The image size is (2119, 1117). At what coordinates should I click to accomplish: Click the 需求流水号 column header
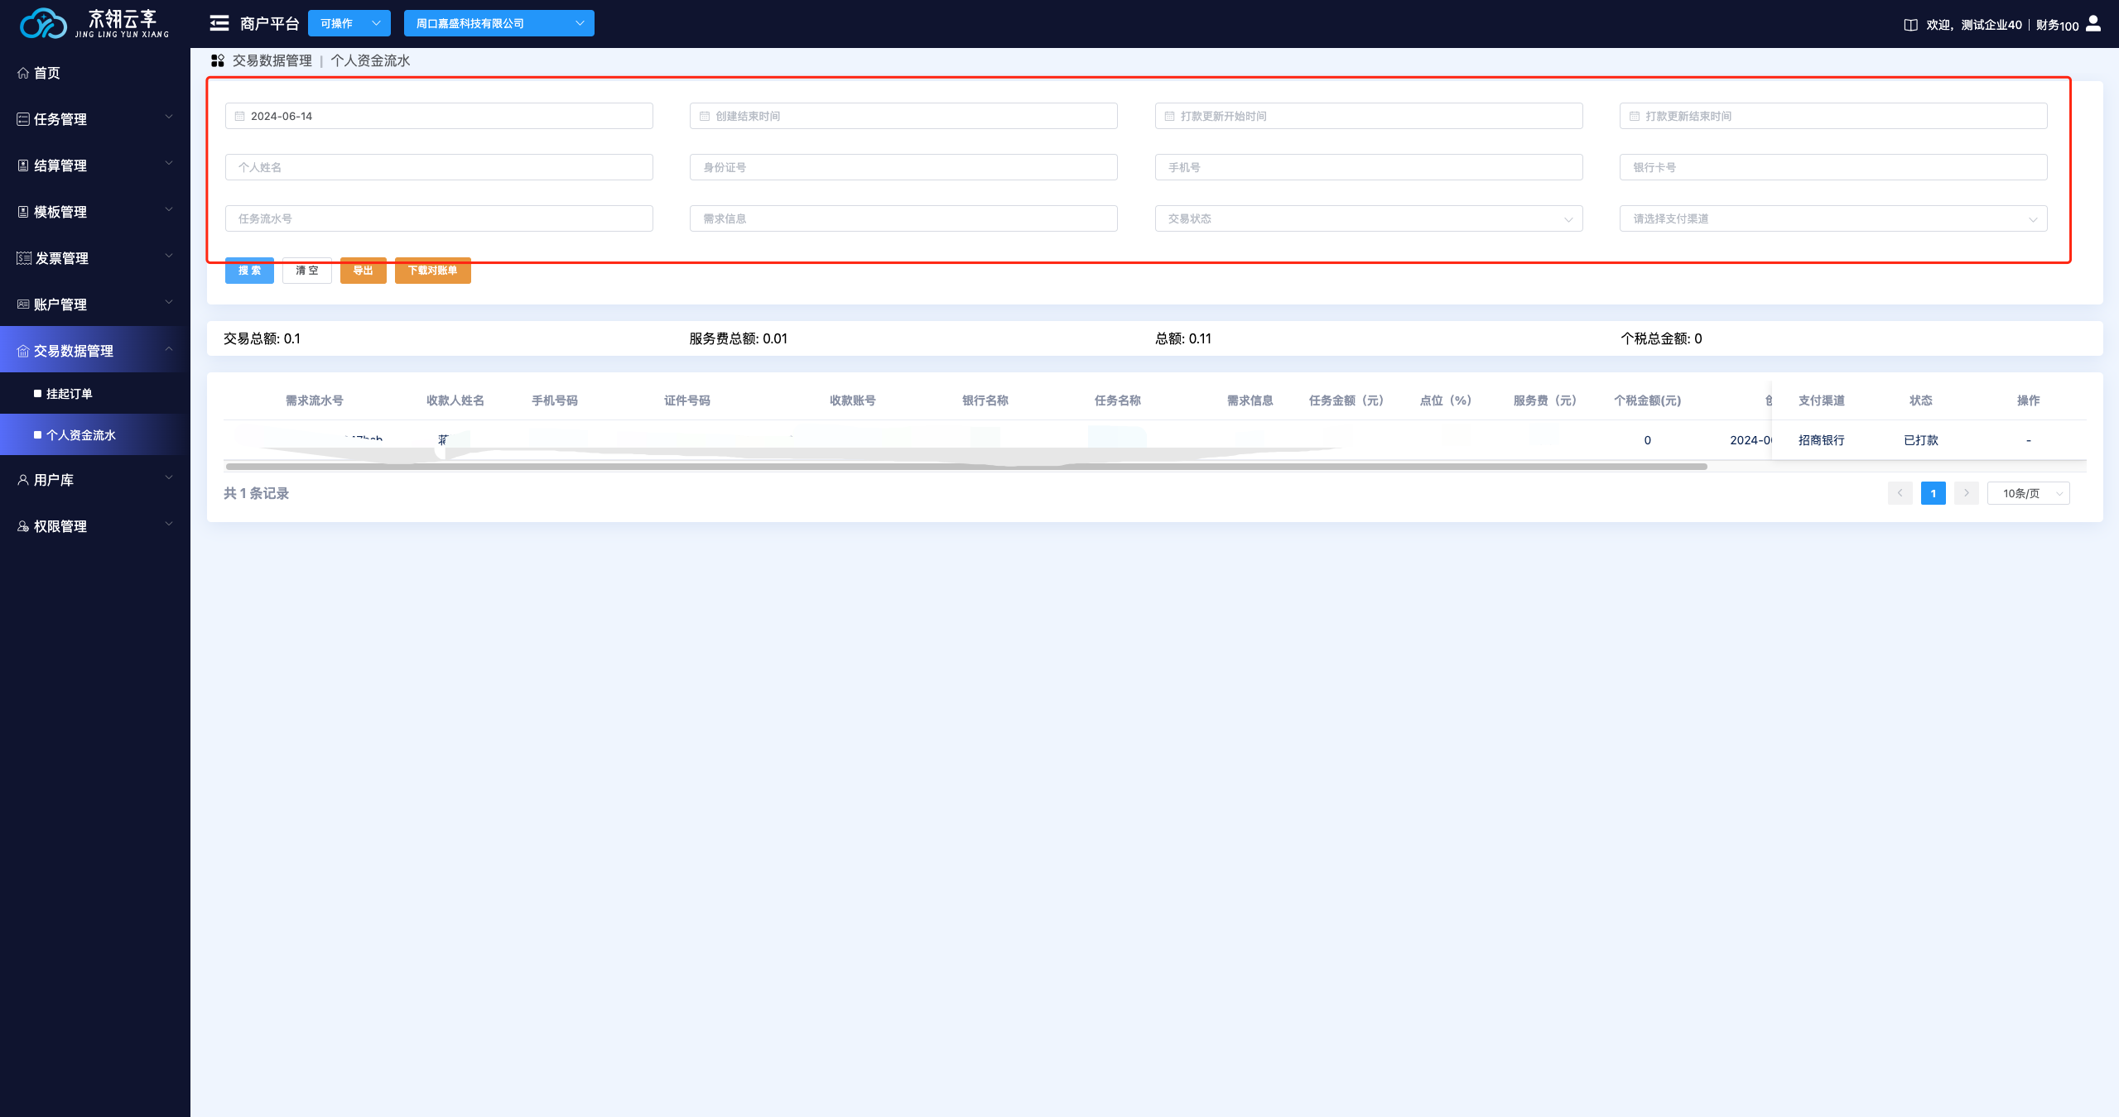(x=315, y=400)
